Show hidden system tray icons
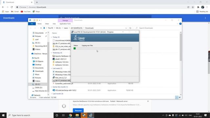The width and height of the screenshot is (210, 118). (x=163, y=115)
